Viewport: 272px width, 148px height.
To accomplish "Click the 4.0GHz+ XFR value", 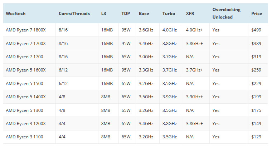I will [x=194, y=30].
